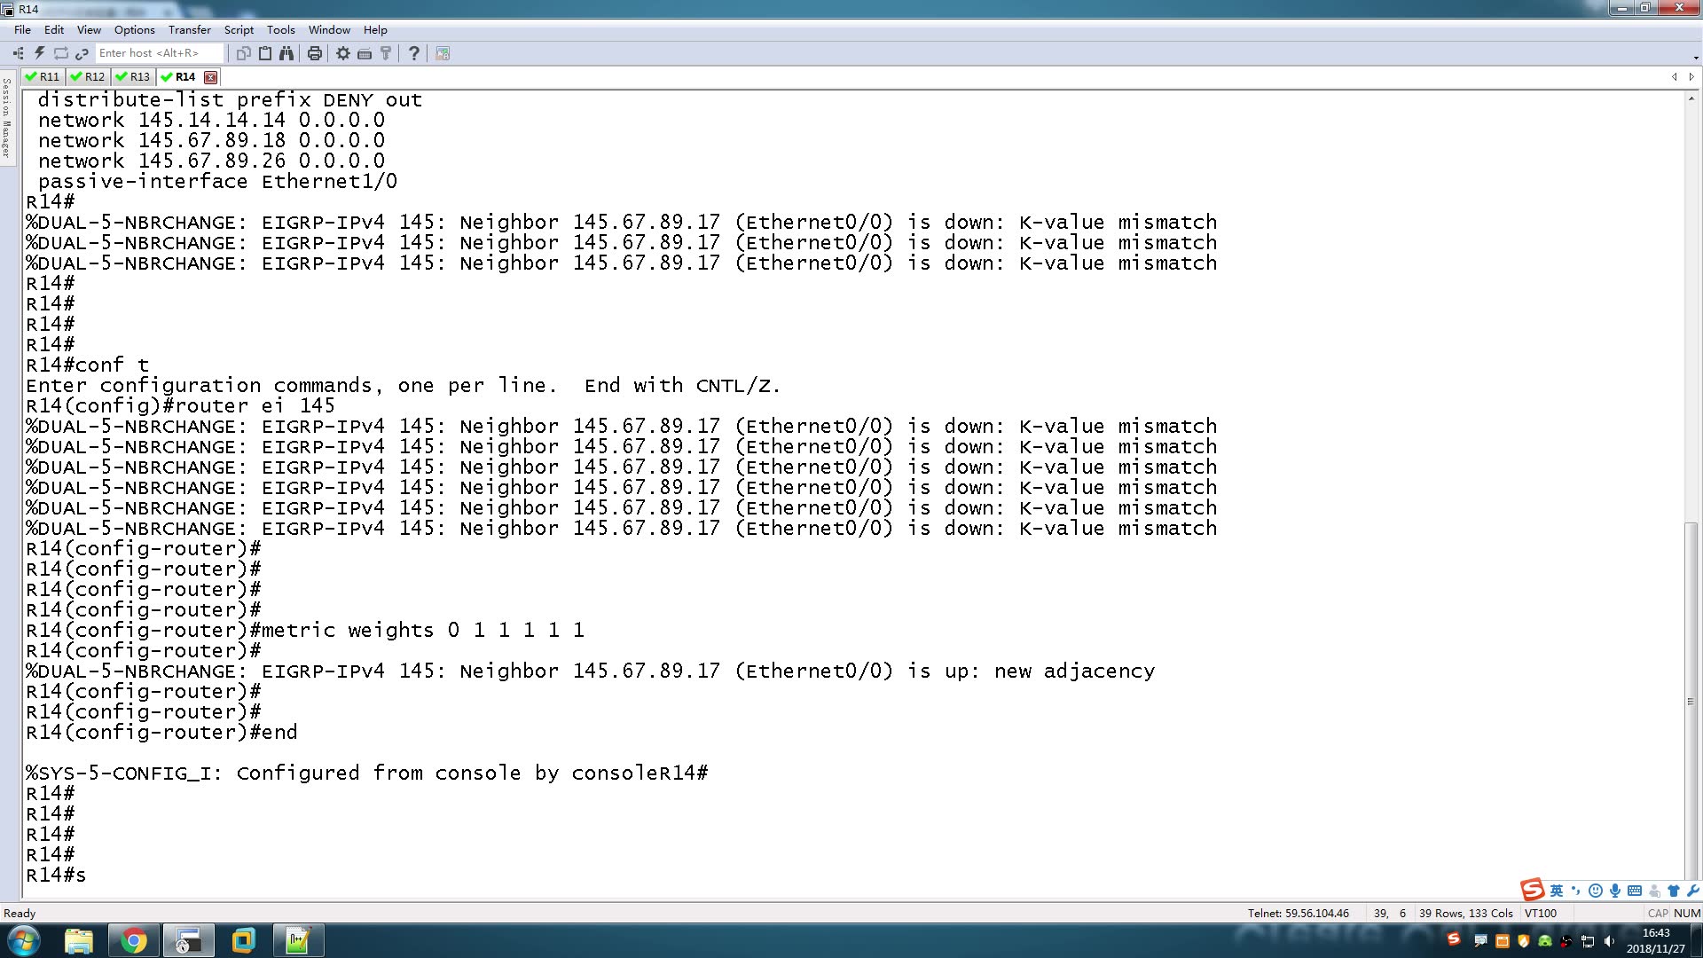Viewport: 1703px width, 958px height.
Task: Click the 39 Rows, 133 Cols status
Action: click(x=1465, y=913)
